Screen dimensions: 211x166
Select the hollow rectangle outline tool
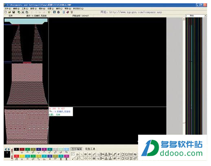(86, 158)
